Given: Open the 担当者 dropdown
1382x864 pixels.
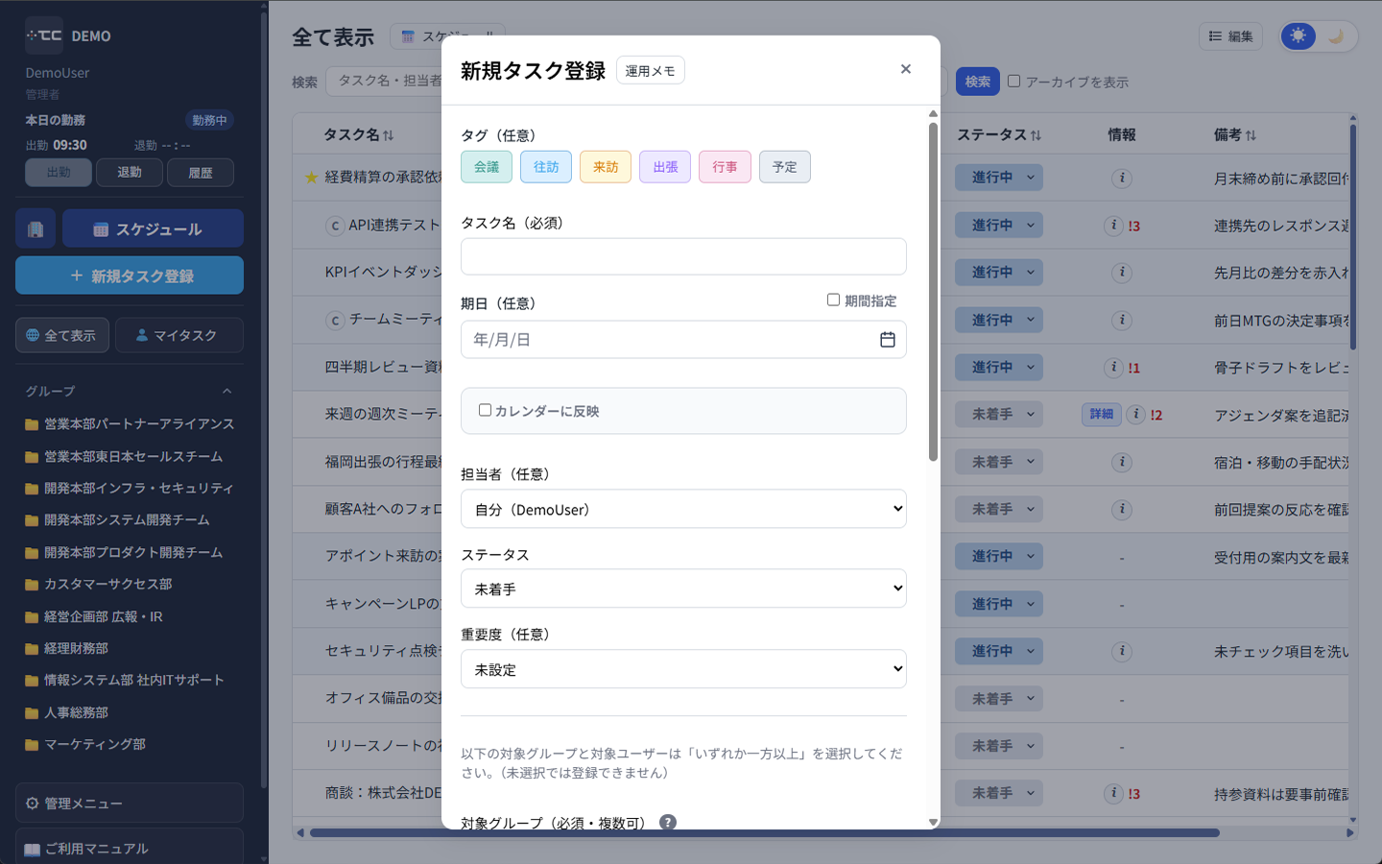Looking at the screenshot, I should click(x=683, y=509).
